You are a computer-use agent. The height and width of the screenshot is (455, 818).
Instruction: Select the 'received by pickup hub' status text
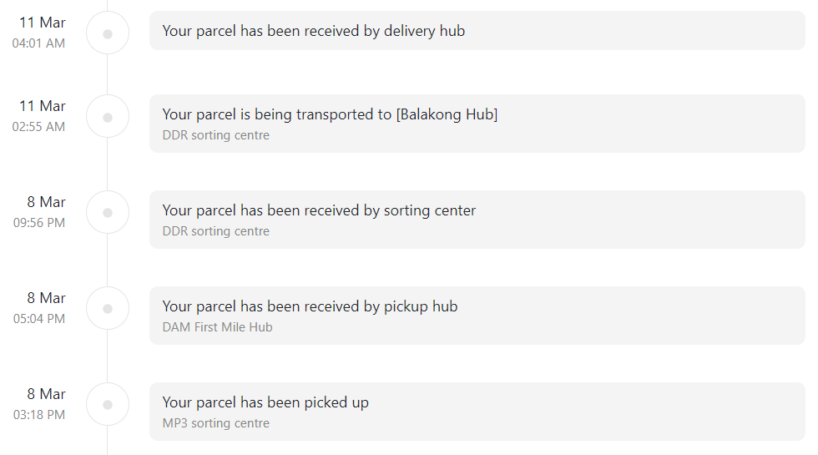point(310,306)
